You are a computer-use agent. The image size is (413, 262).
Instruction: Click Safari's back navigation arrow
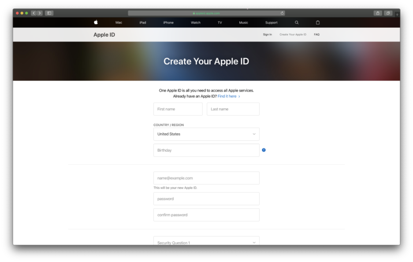34,13
